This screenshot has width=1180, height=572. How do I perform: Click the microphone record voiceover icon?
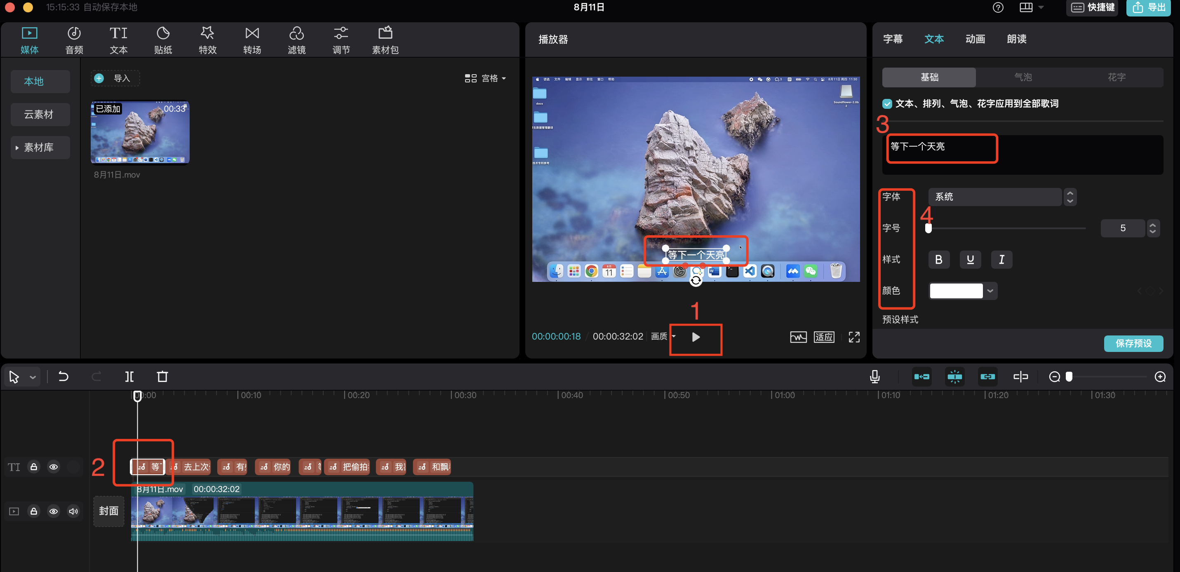coord(874,376)
